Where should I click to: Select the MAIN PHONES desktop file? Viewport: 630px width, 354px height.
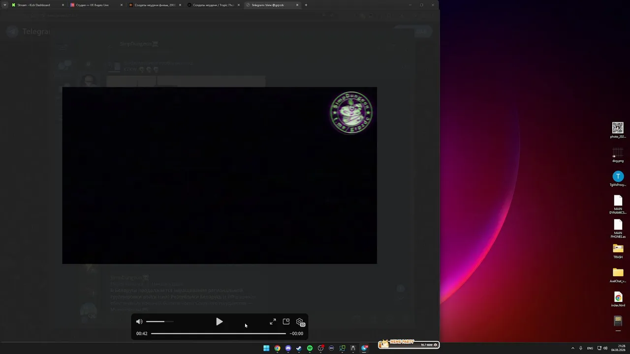[618, 229]
